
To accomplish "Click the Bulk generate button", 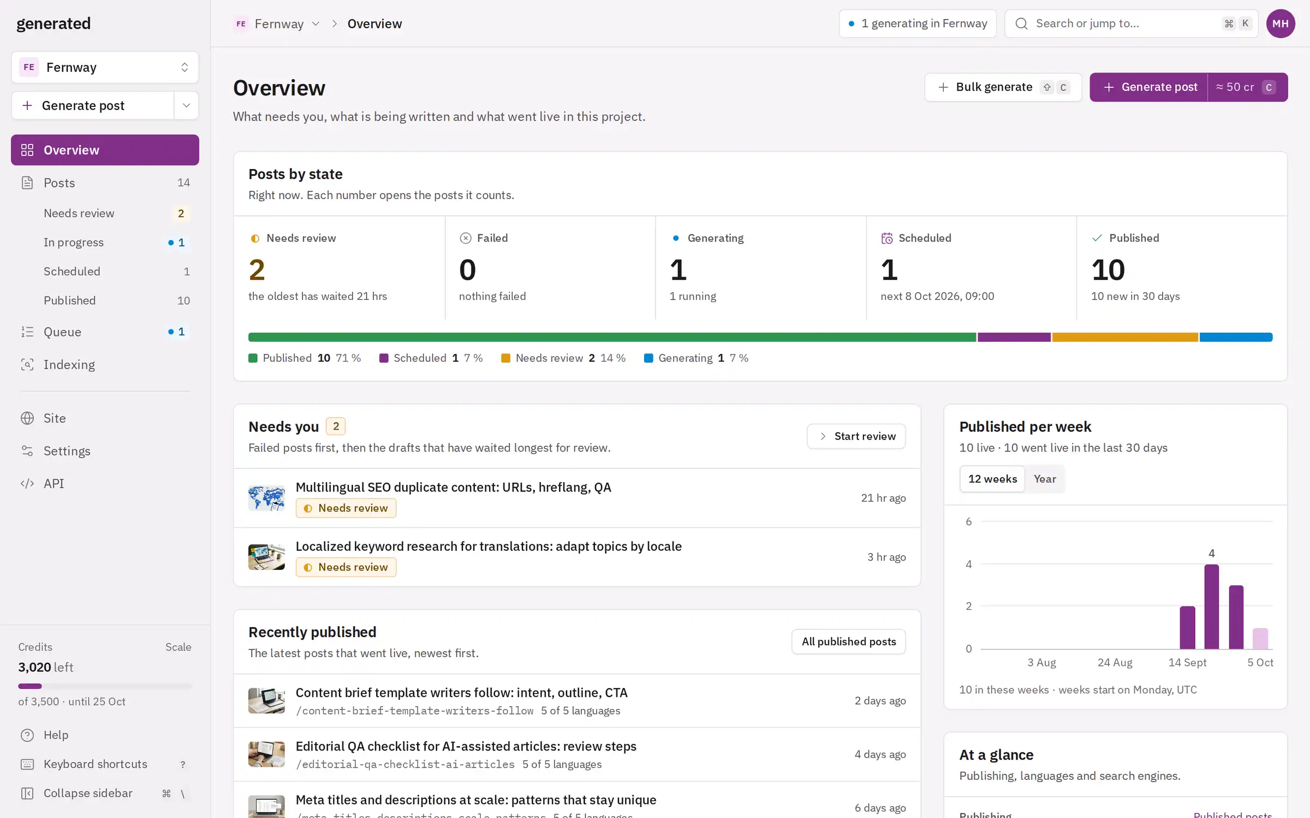I will (x=1003, y=87).
